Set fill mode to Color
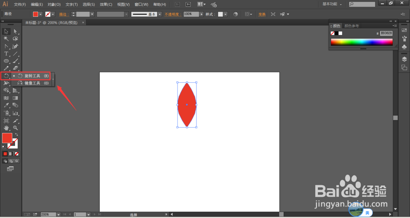 coord(5,154)
